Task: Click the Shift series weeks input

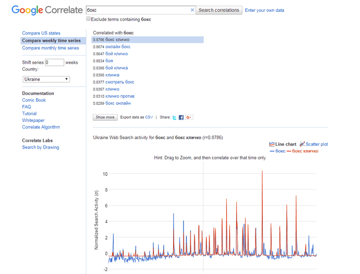Action: [54, 63]
